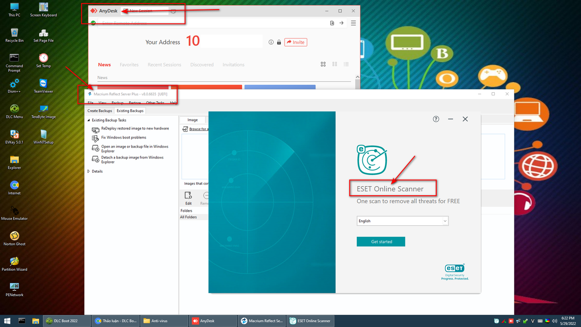581x327 pixels.
Task: Select AnyDesk News tab
Action: point(104,65)
